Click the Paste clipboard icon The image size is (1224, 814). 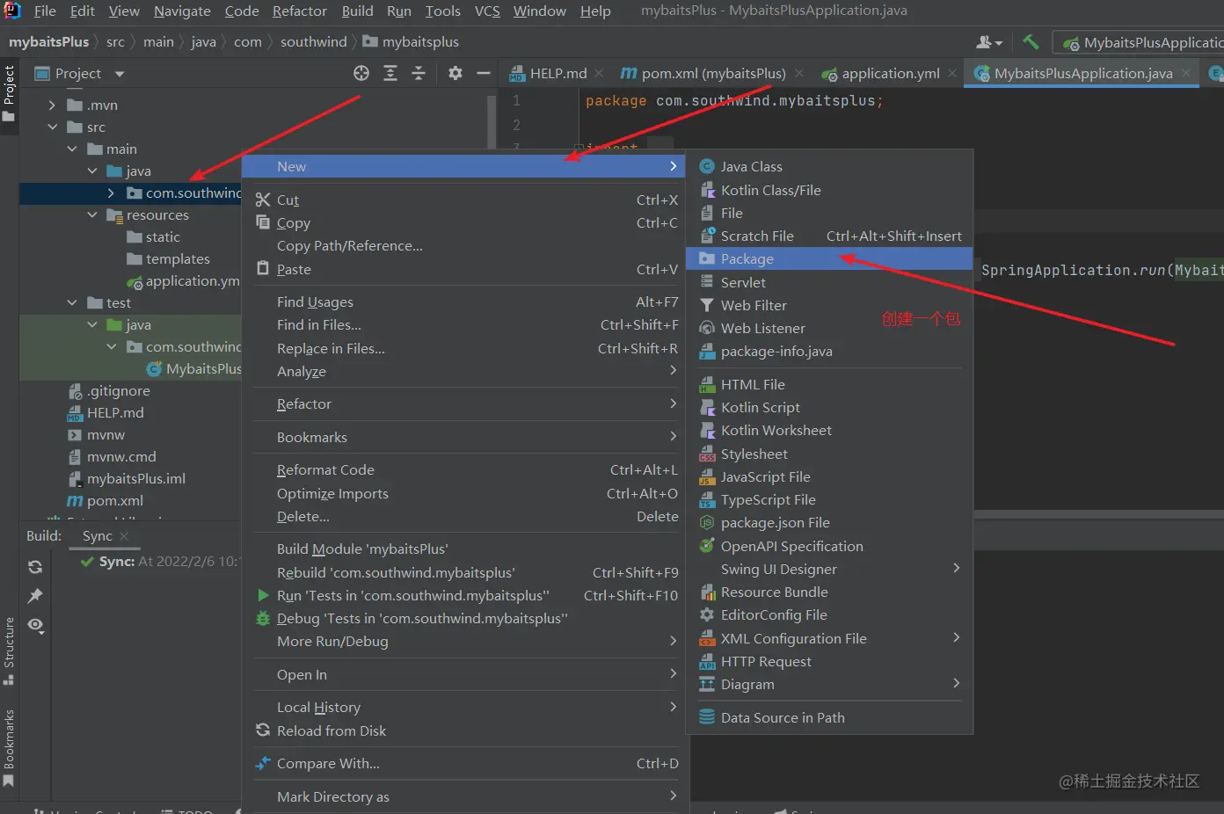click(x=263, y=269)
